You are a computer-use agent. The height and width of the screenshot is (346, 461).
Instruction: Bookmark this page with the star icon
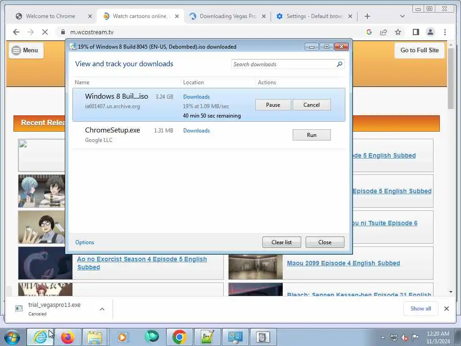tap(398, 32)
